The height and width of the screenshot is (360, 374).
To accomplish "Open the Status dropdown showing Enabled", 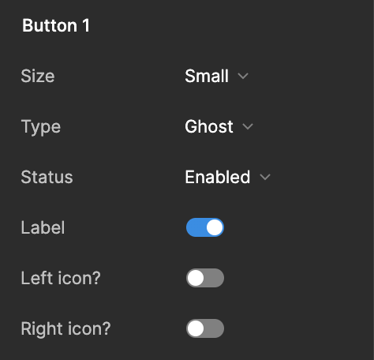I will [x=227, y=177].
